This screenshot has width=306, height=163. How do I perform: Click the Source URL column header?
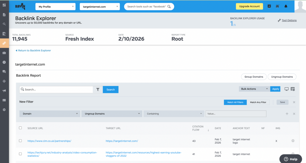pyautogui.click(x=35, y=128)
